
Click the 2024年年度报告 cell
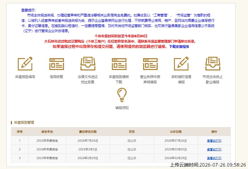click(x=47, y=149)
